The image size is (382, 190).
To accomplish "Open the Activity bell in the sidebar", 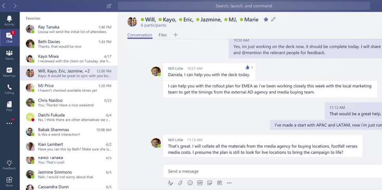I will (x=9, y=20).
